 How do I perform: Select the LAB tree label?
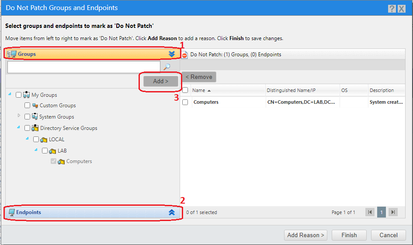[x=62, y=151]
